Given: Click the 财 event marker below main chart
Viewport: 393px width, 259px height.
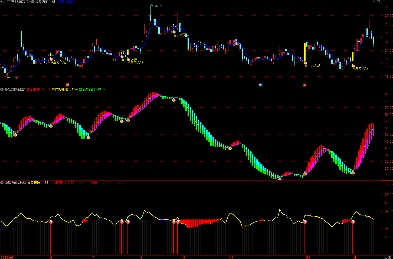Looking at the screenshot, I should [261, 85].
